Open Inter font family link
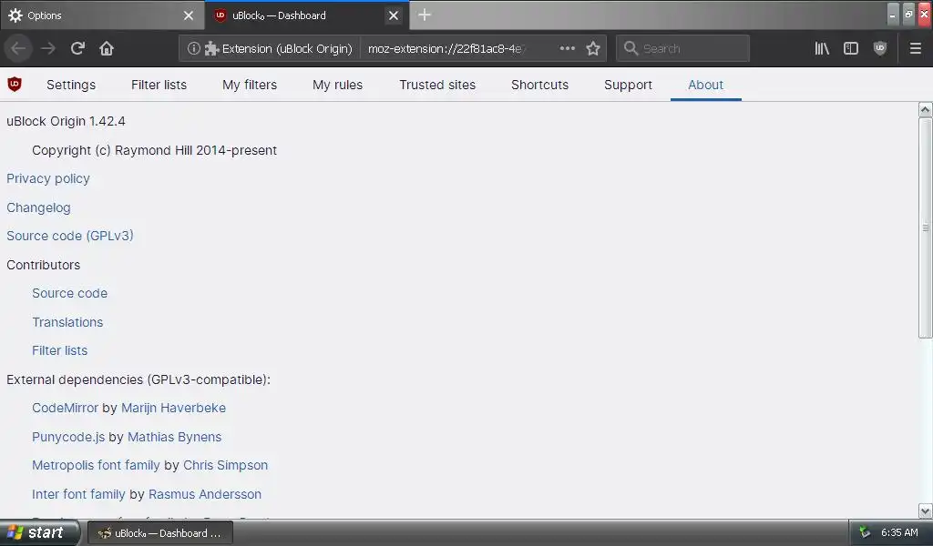Image resolution: width=933 pixels, height=546 pixels. 78,494
